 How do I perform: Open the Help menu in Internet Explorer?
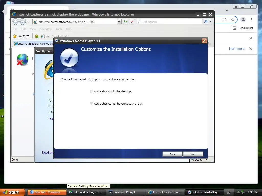click(69, 29)
